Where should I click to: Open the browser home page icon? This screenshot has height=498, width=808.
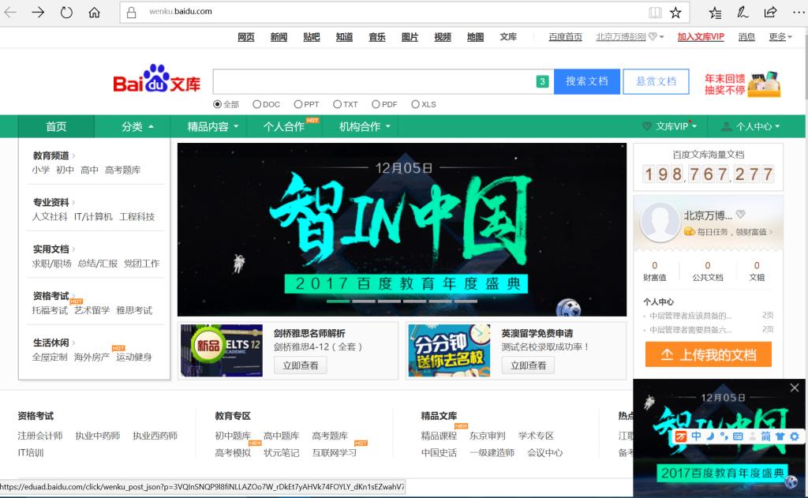(95, 12)
